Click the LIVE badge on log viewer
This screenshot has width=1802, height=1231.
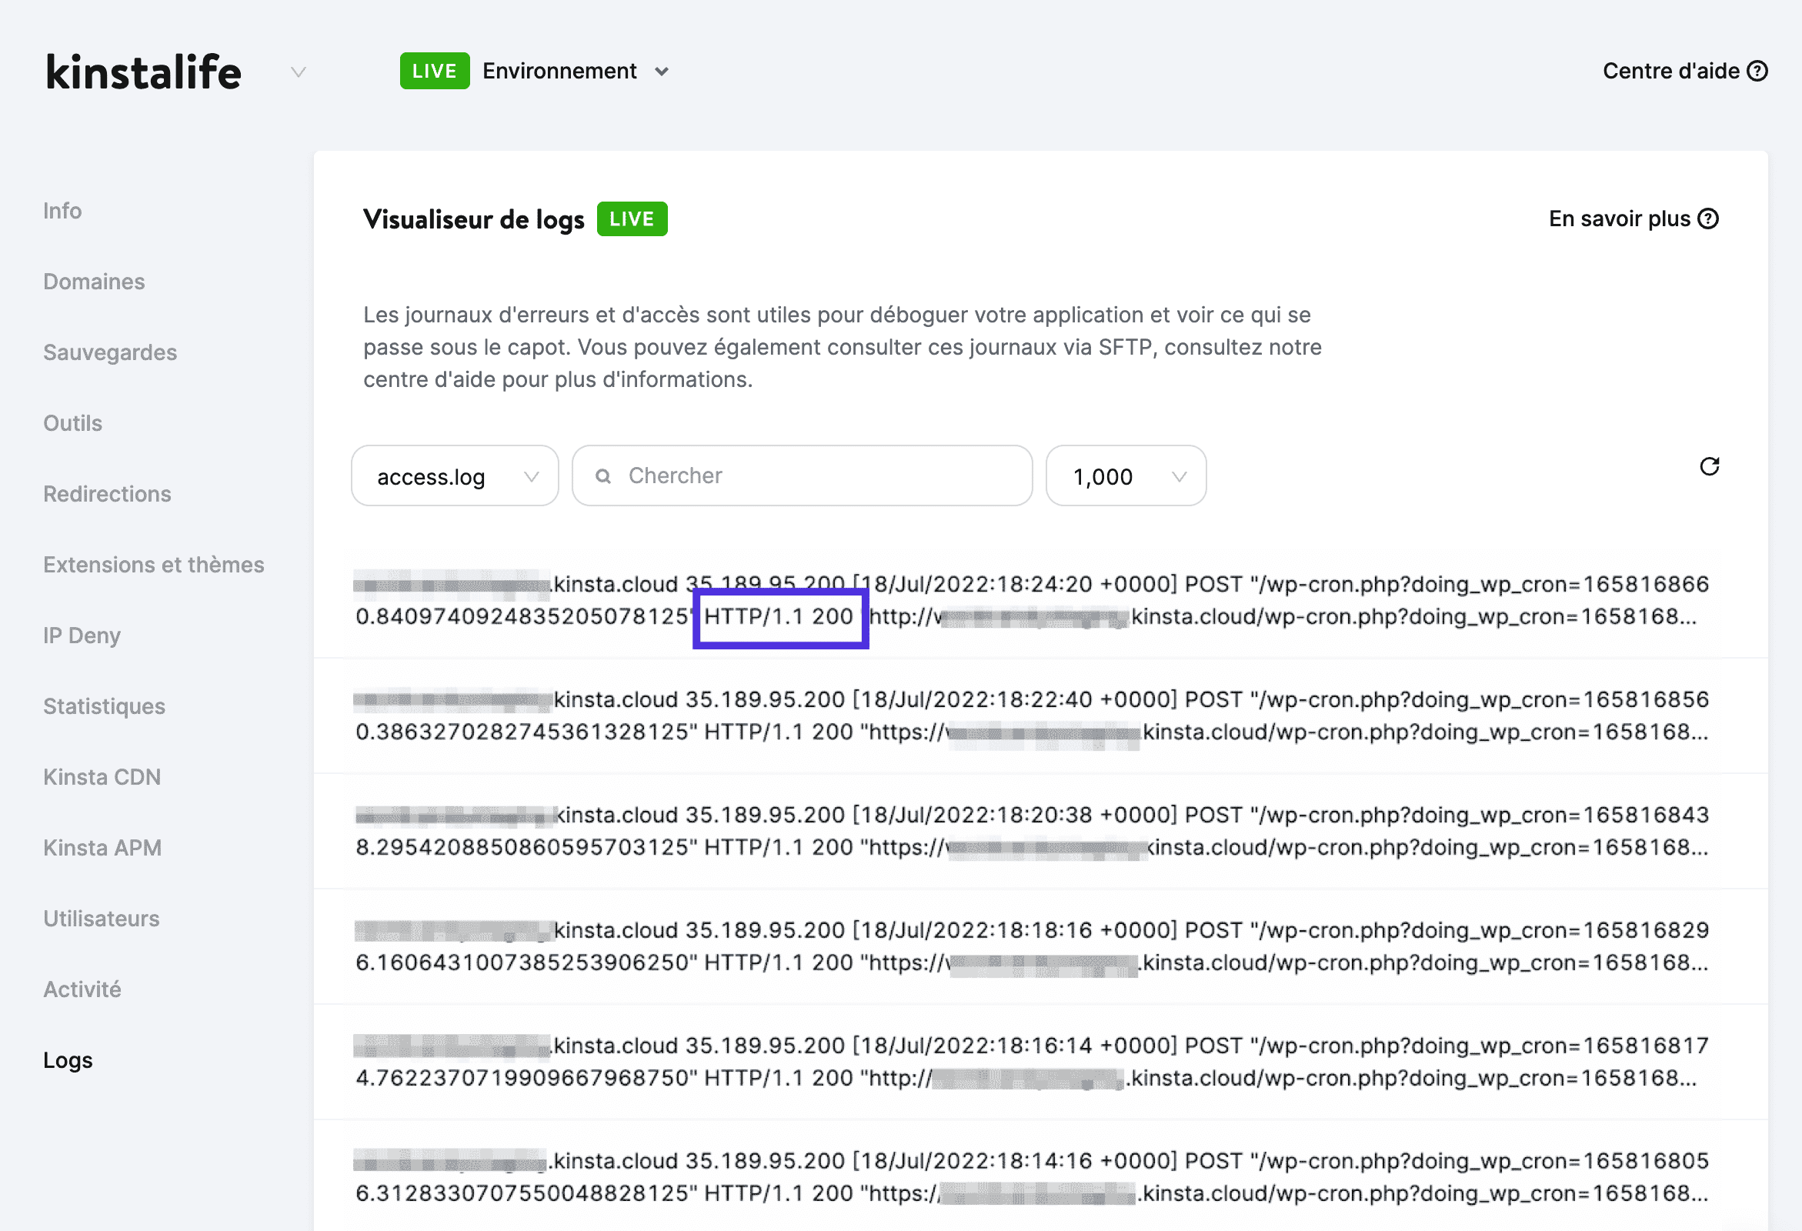tap(630, 219)
